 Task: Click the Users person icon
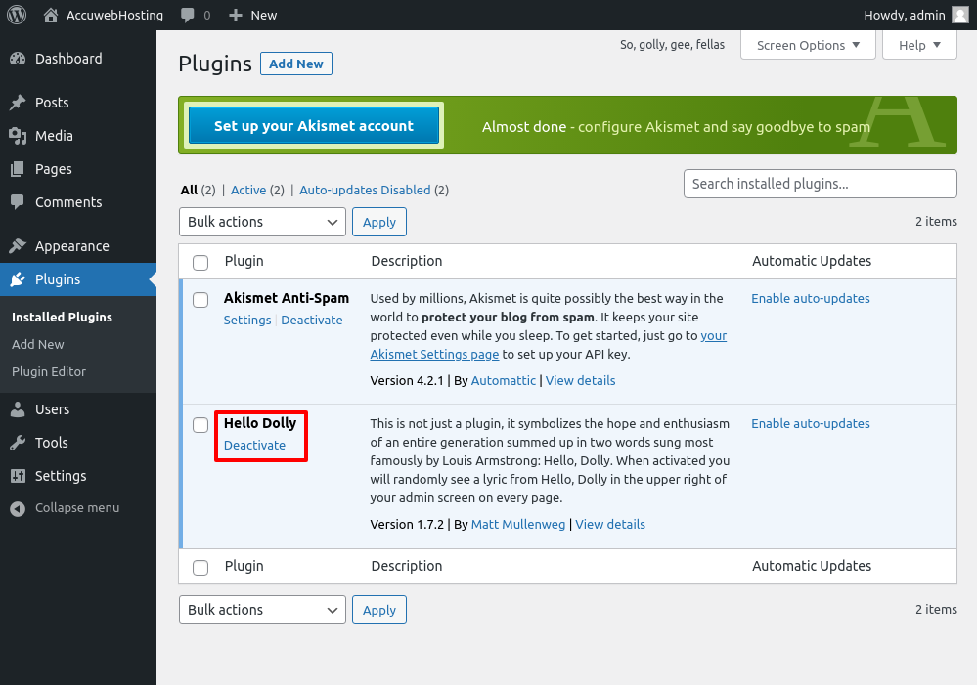point(18,409)
